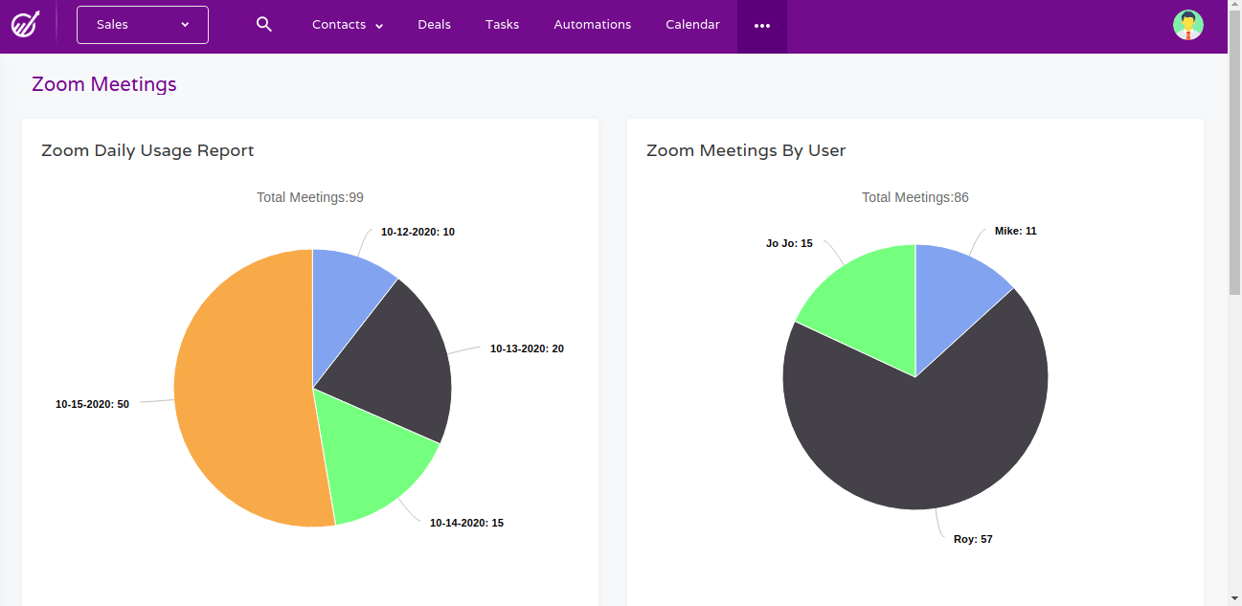Open the user avatar profile menu
This screenshot has height=606, width=1242.
1188,25
